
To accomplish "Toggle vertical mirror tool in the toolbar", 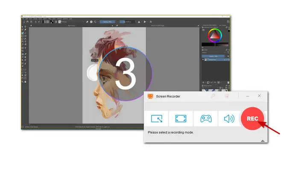I will [x=145, y=22].
